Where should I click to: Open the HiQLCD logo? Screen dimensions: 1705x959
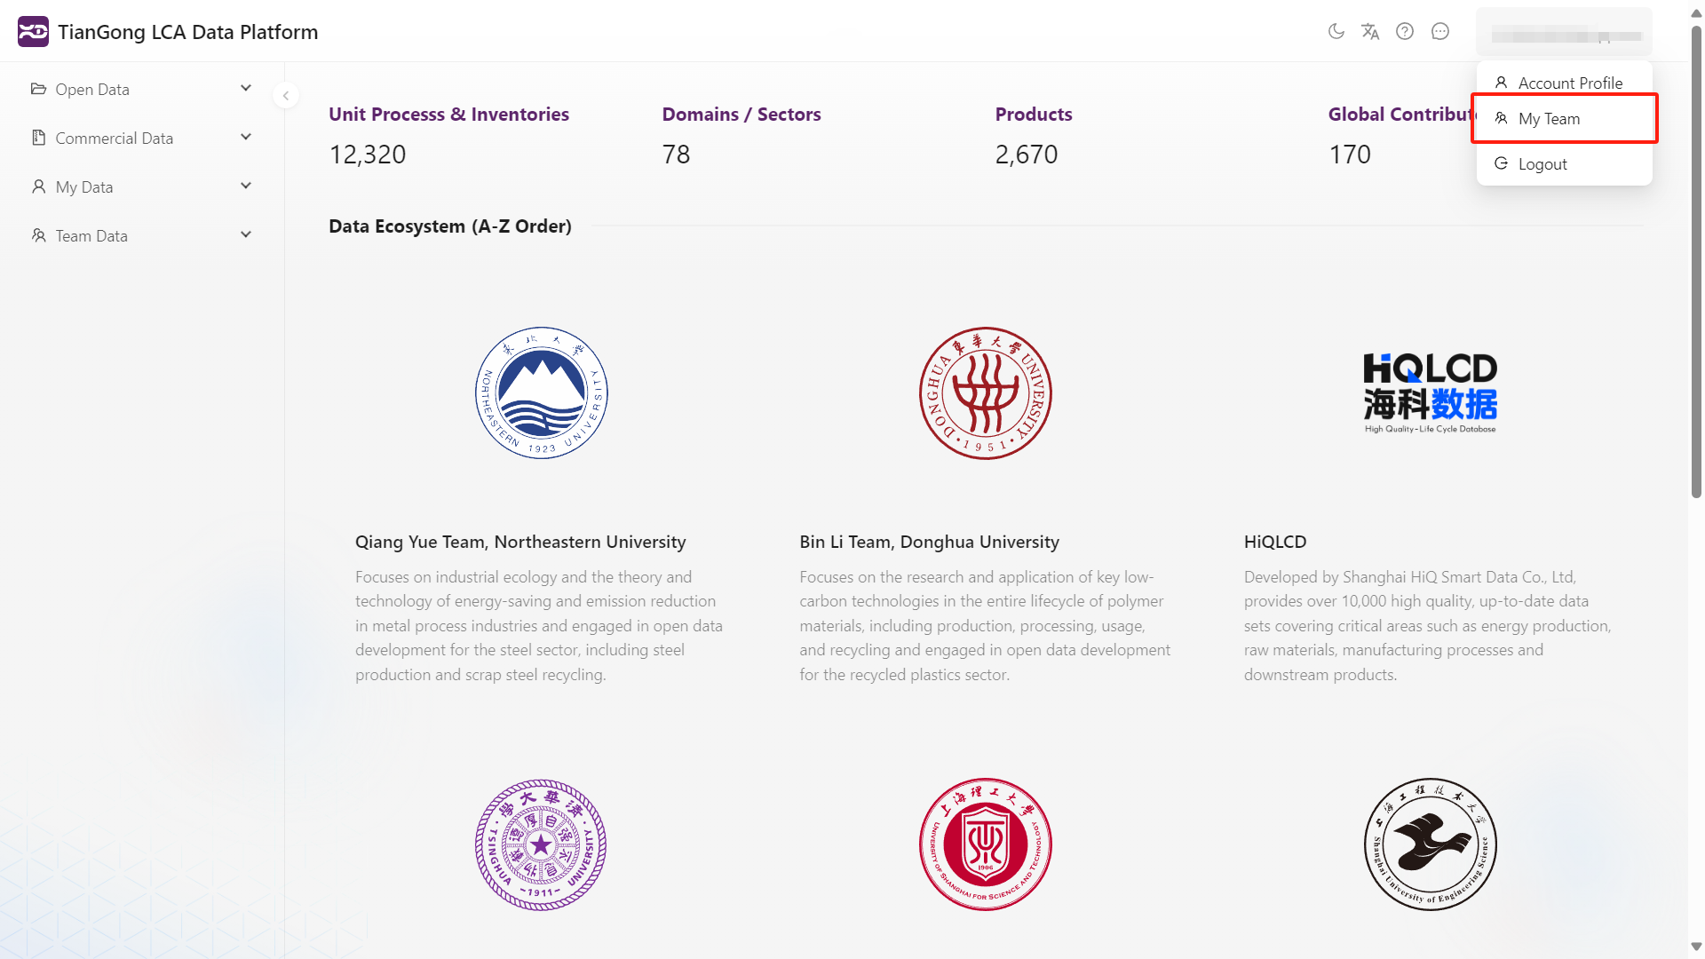1430,392
